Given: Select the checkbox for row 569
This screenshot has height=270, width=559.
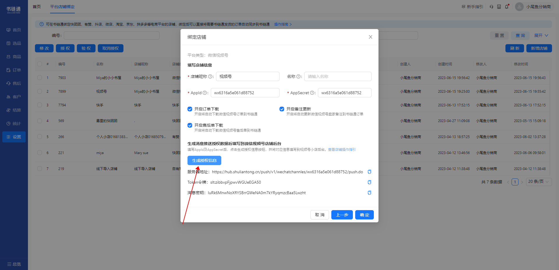Looking at the screenshot, I should (x=40, y=121).
